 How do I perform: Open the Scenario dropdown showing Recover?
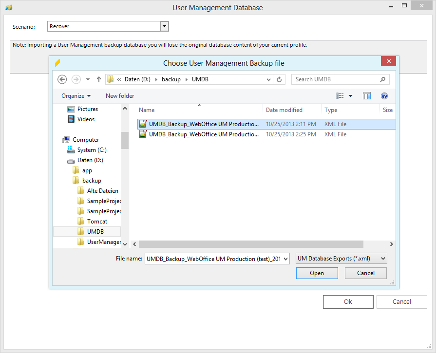click(x=164, y=26)
